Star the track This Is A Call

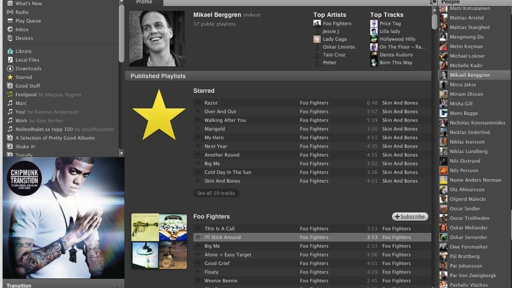[x=198, y=228]
